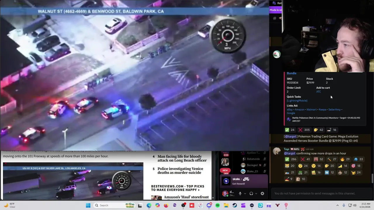Image resolution: width=374 pixels, height=210 pixels.
Task: Open Discord from taskbar
Action: click(x=209, y=205)
